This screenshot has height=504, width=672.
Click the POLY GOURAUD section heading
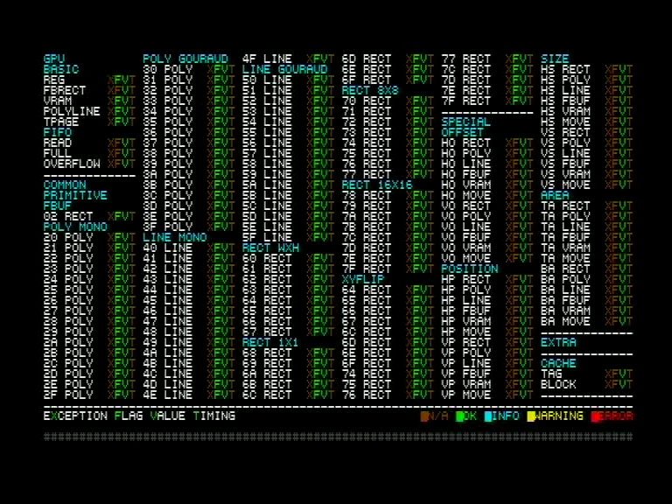(x=185, y=59)
